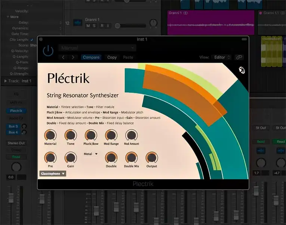Click the Double Mix knob
This screenshot has height=225, width=286.
pyautogui.click(x=131, y=157)
